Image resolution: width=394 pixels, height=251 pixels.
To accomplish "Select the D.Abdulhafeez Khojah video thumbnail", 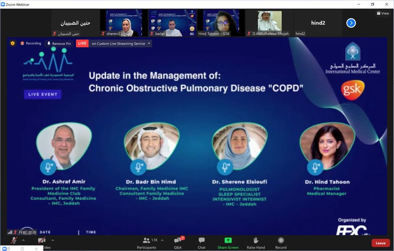I will [x=270, y=23].
